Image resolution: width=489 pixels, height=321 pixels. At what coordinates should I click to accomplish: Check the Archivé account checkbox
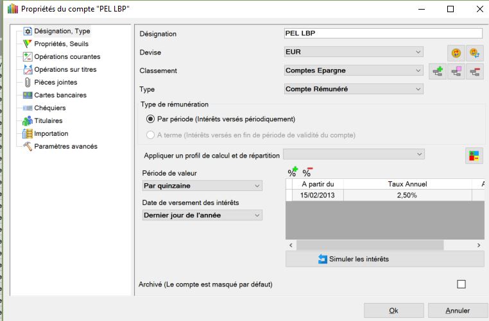[461, 284]
